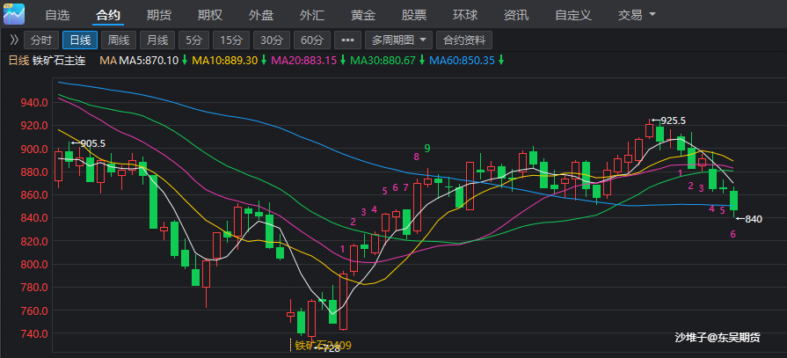Viewport: 787px width, 358px height.
Task: Click the app logo chart icon
Action: point(13,13)
